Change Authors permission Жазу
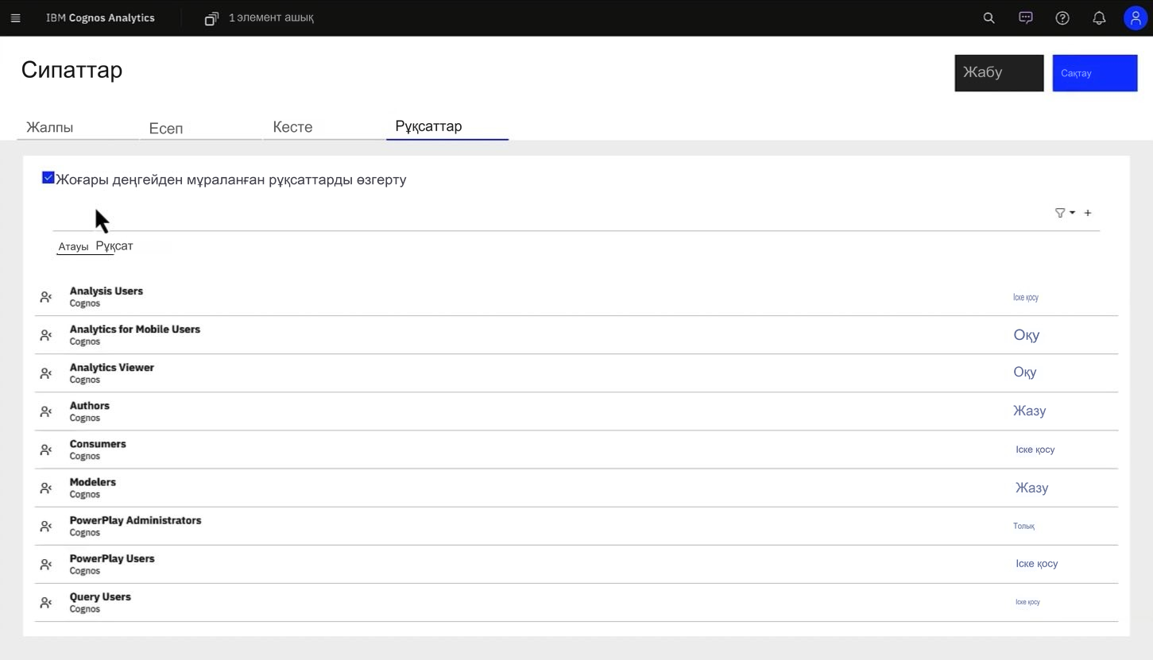 point(1029,411)
